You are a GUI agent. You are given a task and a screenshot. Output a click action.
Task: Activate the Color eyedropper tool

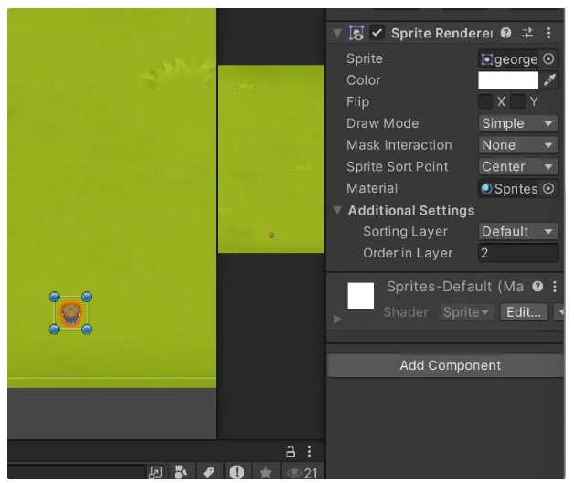[549, 80]
